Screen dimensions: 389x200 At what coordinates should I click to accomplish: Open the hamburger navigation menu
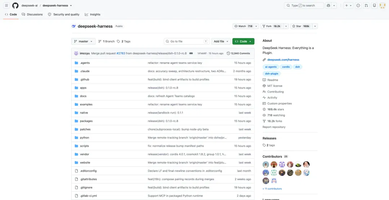click(7, 5)
